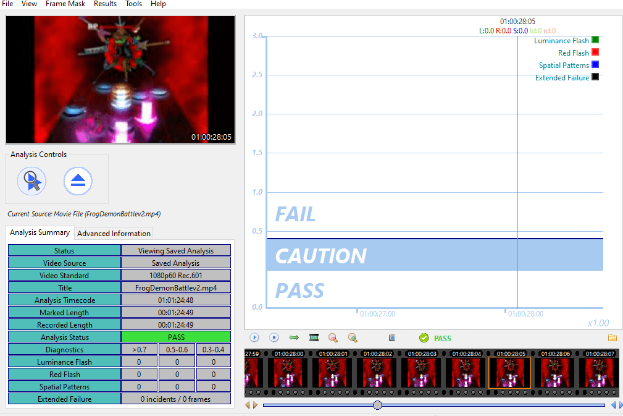Image resolution: width=623 pixels, height=416 pixels.
Task: Step forward with the orange right arrow
Action: (x=255, y=405)
